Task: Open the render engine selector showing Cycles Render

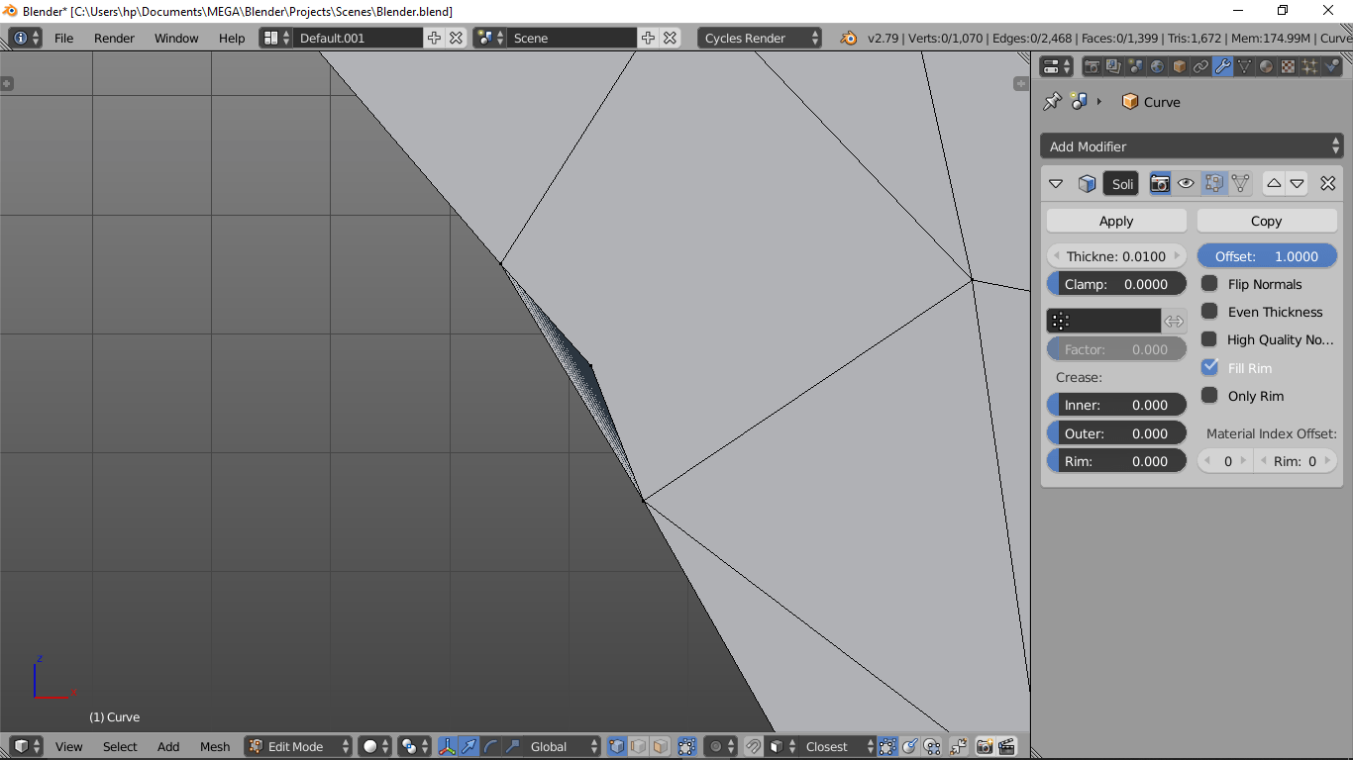Action: 759,37
